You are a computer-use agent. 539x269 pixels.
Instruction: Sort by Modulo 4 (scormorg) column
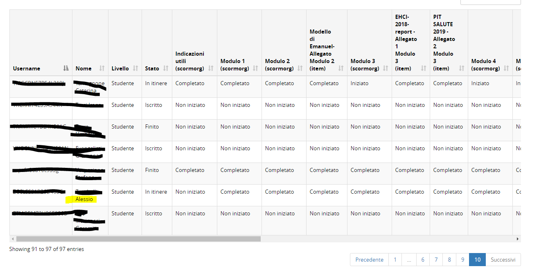click(x=506, y=68)
